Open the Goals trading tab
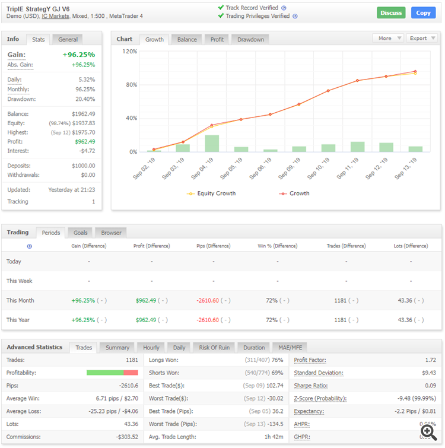445x448 pixels. point(80,233)
